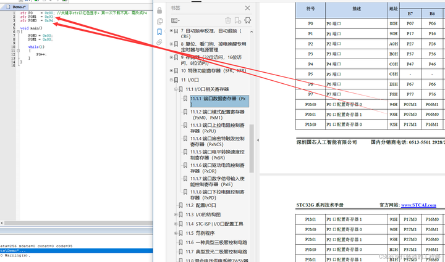The height and width of the screenshot is (262, 445).
Task: Click editor horizontal scrollbar left arrow
Action: pyautogui.click(x=2, y=223)
